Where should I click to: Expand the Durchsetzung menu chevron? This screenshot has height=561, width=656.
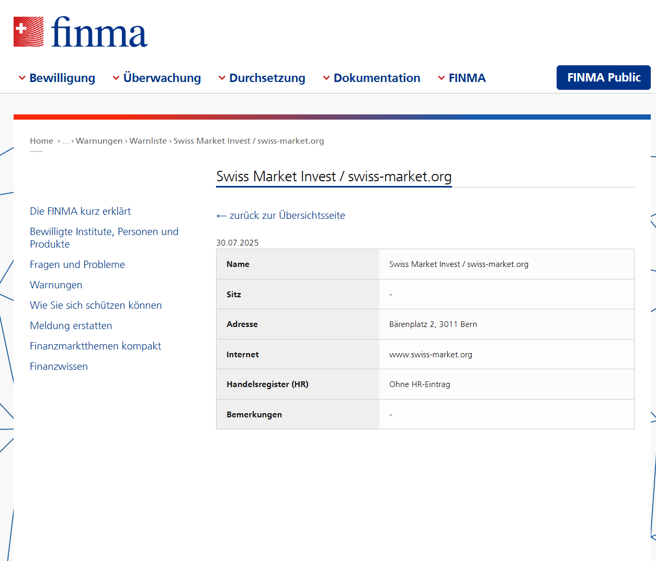click(x=222, y=78)
